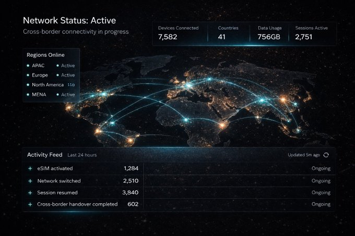Image resolution: width=355 pixels, height=236 pixels.
Task: Click the Network switched label
Action: (x=59, y=181)
